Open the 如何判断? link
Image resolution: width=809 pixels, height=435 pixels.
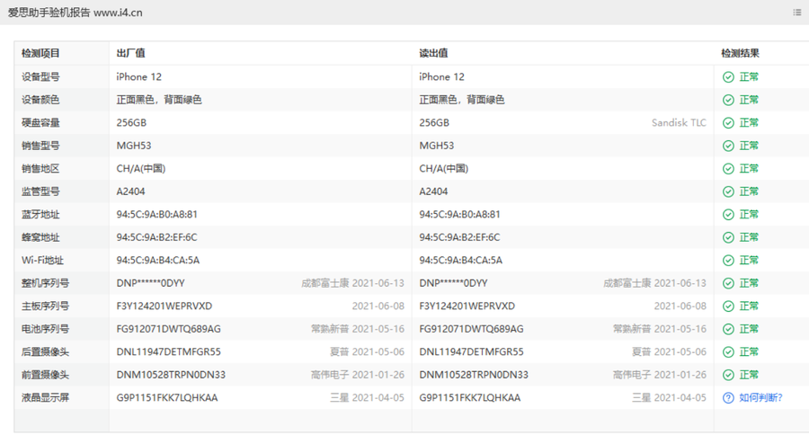(x=760, y=398)
